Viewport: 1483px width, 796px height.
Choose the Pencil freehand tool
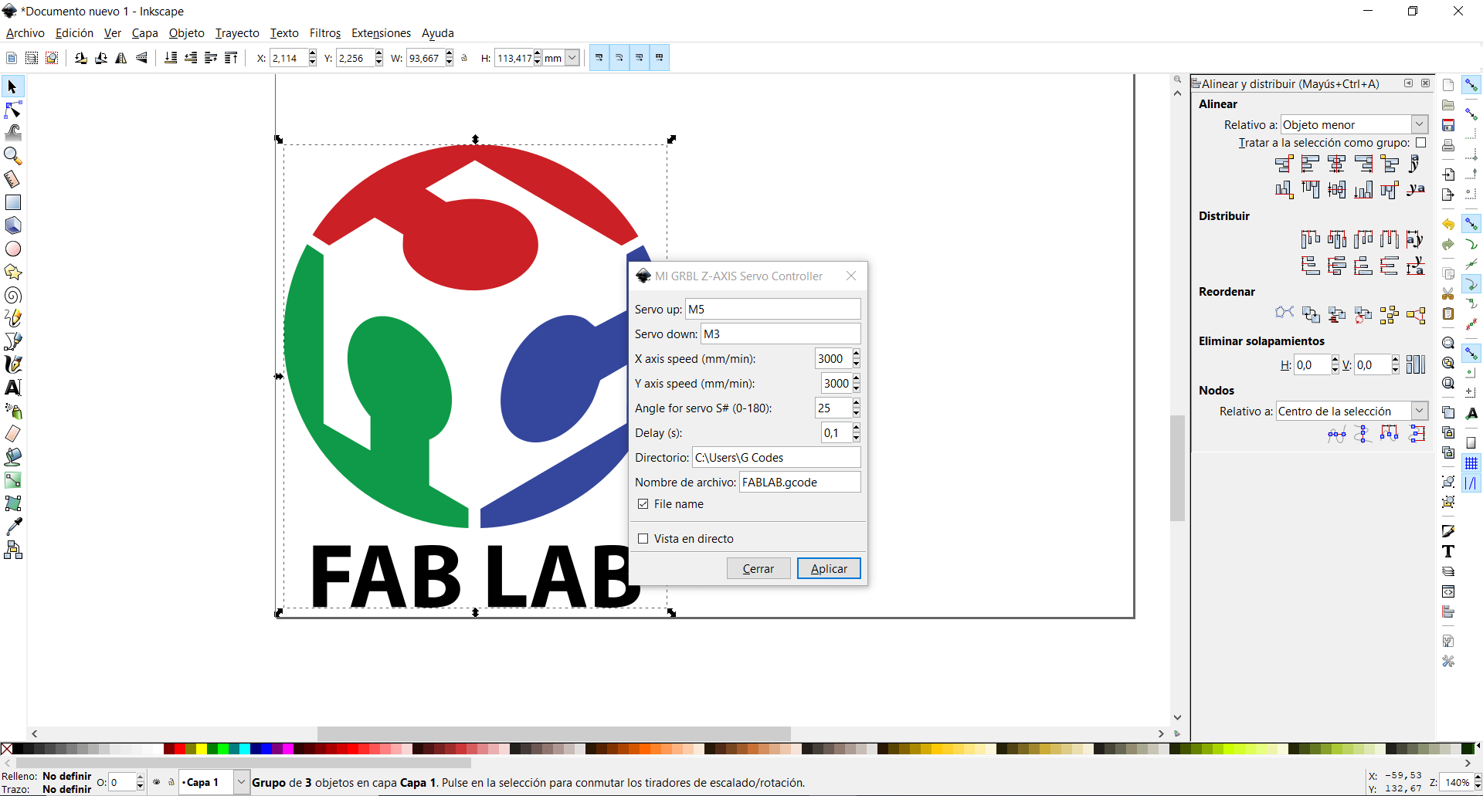13,318
